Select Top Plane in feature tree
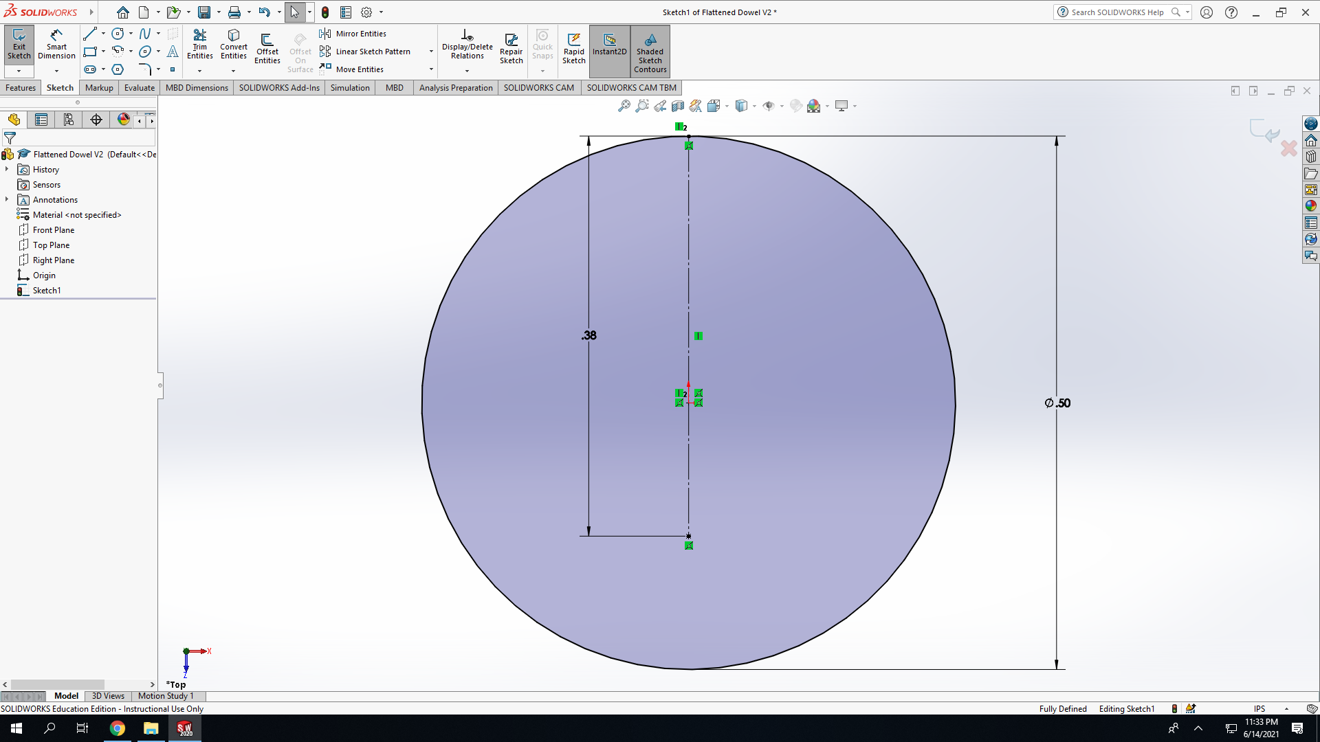 51,245
